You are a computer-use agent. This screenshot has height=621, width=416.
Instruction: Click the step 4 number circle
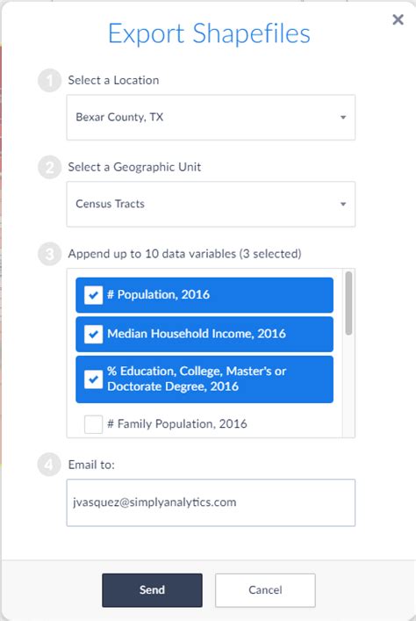pyautogui.click(x=49, y=465)
